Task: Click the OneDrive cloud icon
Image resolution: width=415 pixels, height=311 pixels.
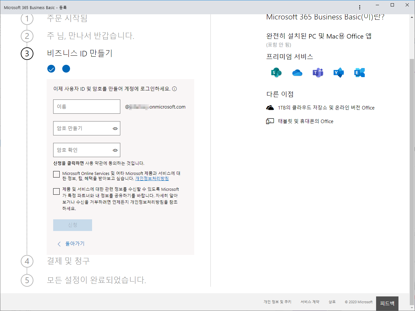Action: (x=297, y=73)
